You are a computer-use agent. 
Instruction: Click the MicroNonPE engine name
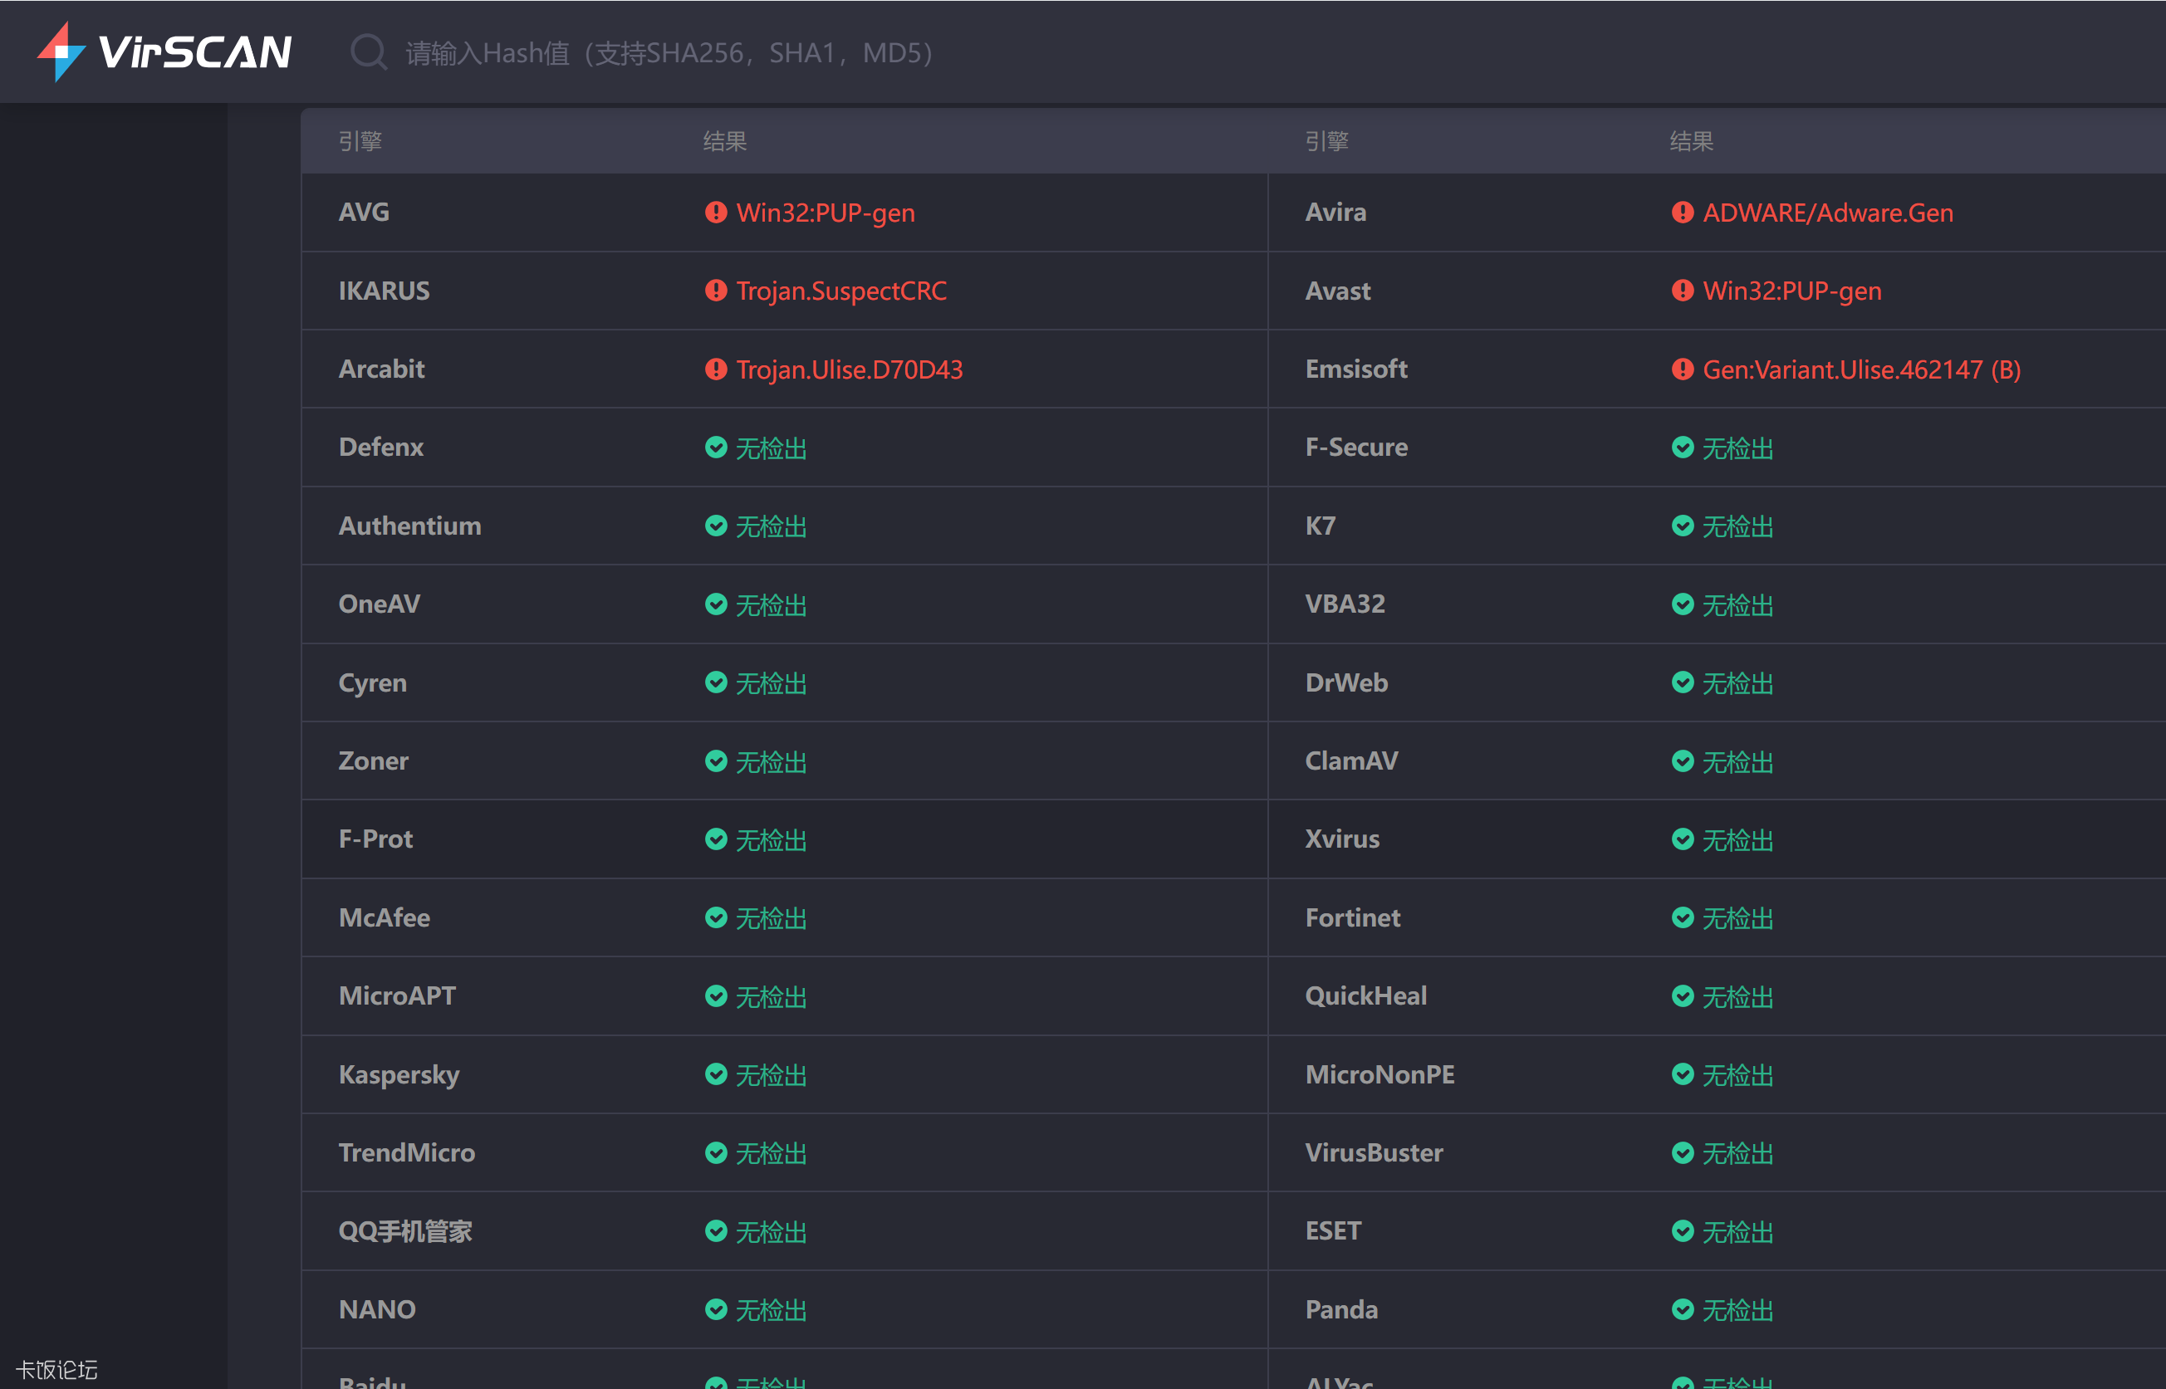click(x=1379, y=1074)
